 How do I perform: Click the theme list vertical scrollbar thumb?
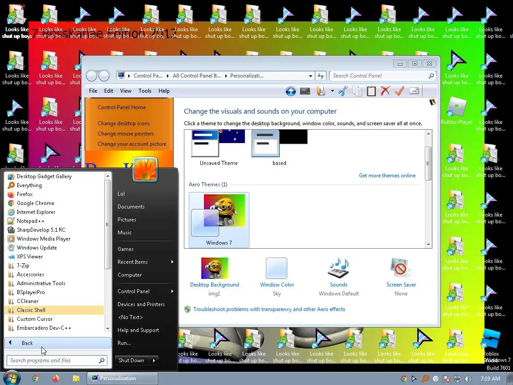[x=428, y=164]
